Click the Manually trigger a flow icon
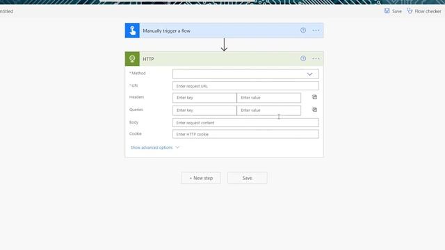 point(132,31)
